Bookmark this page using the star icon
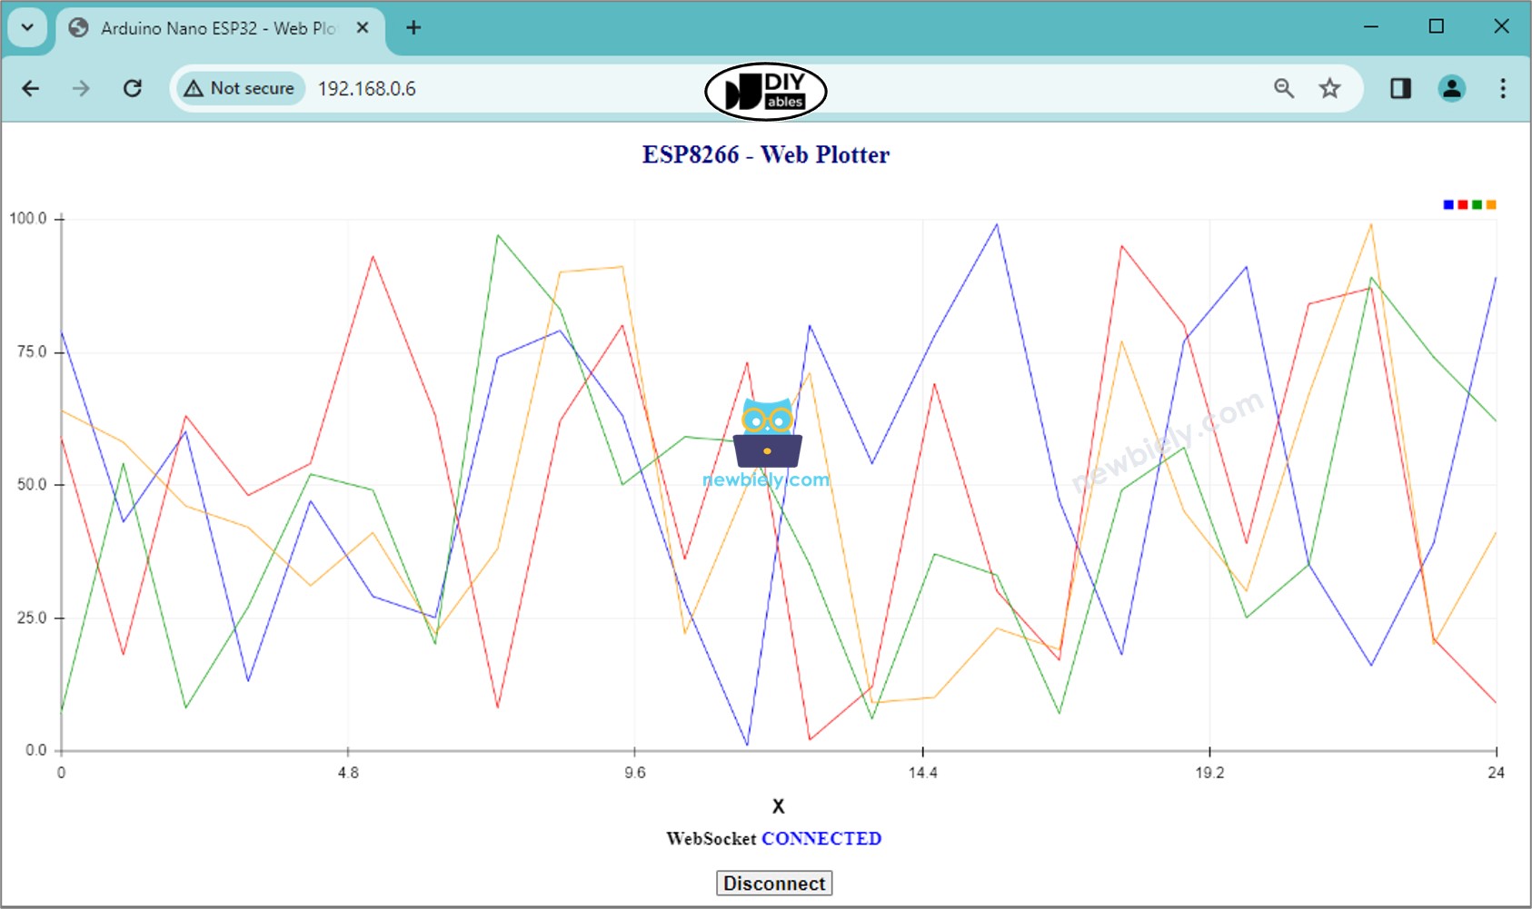Screen dimensions: 1532x909 tap(1329, 88)
